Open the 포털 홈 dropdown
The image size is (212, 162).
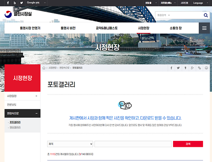(x=151, y=3)
